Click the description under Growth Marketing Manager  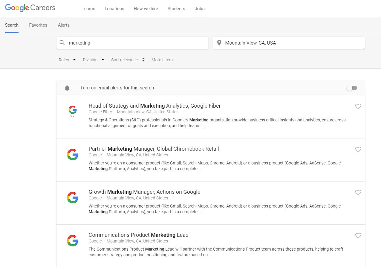click(x=215, y=209)
